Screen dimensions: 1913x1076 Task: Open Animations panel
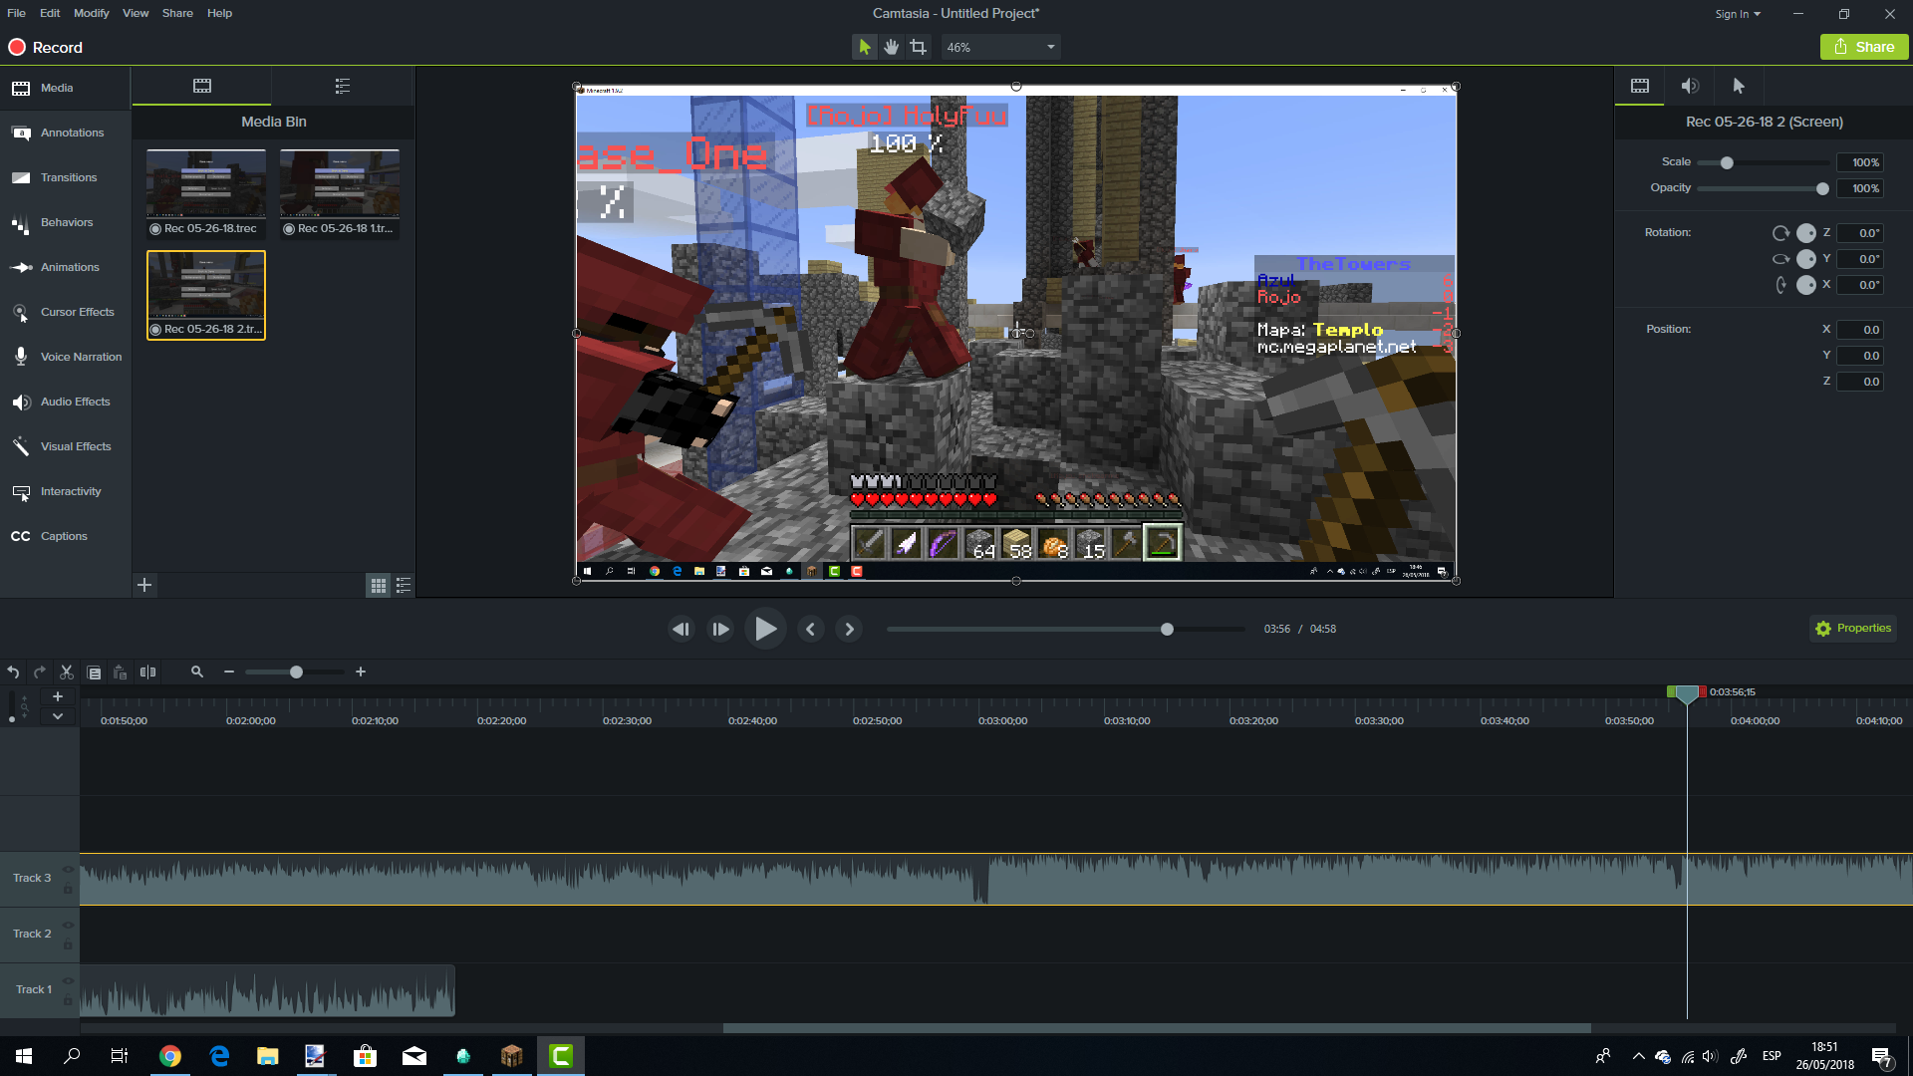65,267
